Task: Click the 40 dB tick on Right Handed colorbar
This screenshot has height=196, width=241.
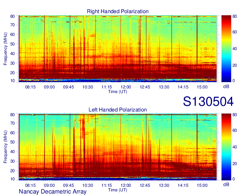Action: [235, 49]
